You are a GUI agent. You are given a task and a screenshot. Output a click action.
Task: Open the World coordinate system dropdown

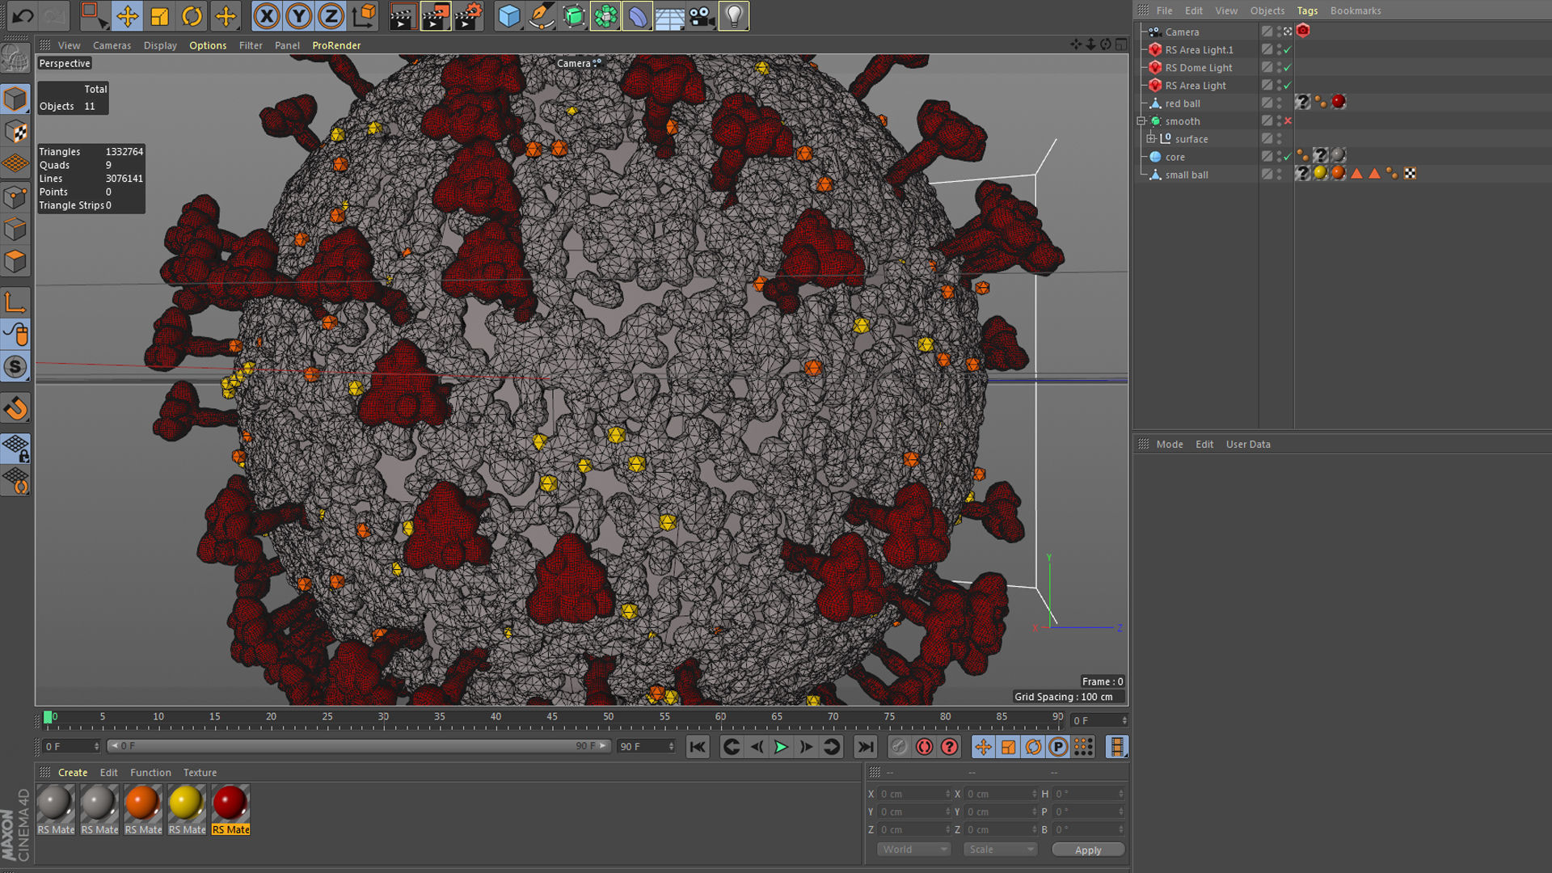click(x=913, y=850)
